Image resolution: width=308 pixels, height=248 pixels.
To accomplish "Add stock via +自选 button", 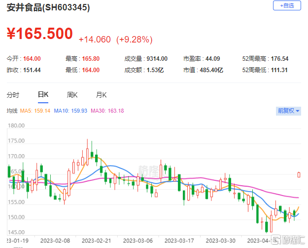I will pyautogui.click(x=287, y=5).
